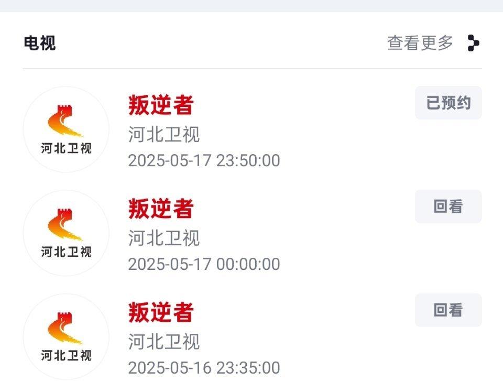
Task: Open the 河北卫视 logo of second listing
Action: pos(66,233)
